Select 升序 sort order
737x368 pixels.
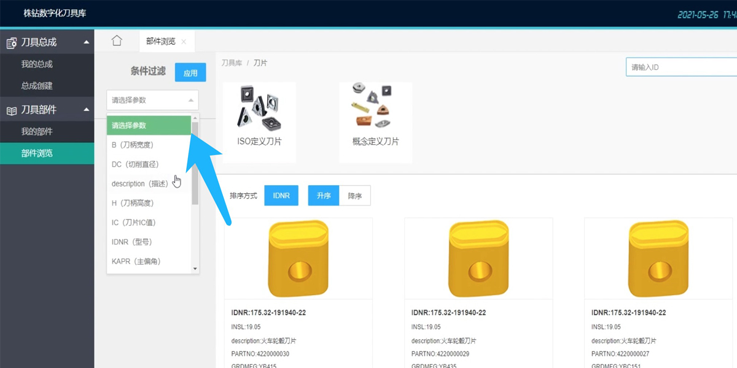pyautogui.click(x=324, y=196)
